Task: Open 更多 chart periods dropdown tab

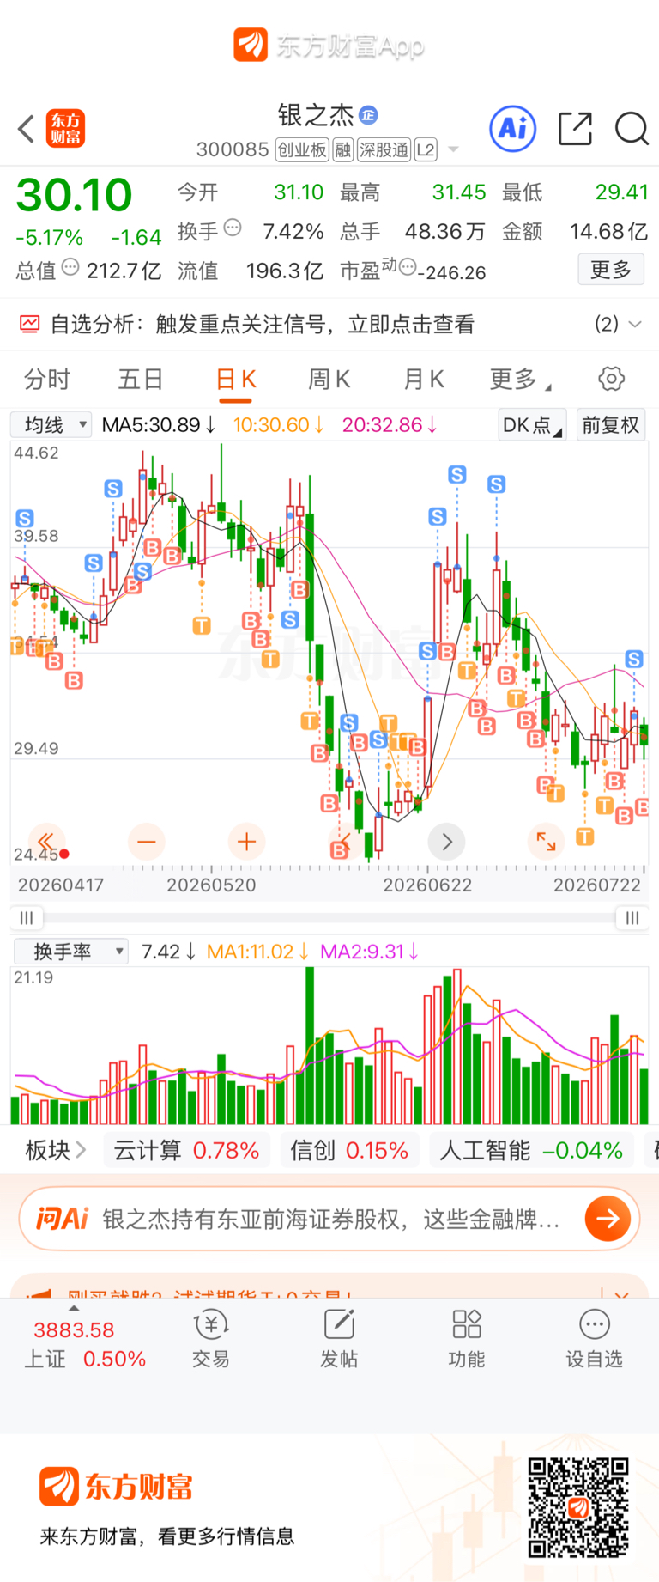Action: (520, 379)
